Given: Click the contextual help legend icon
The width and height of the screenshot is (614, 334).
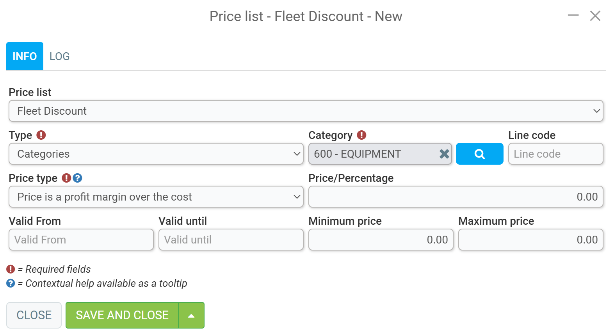Looking at the screenshot, I should tap(10, 283).
